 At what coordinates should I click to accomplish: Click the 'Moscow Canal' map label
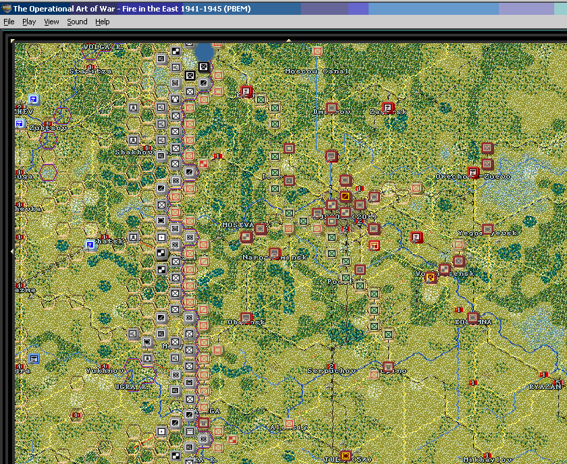click(317, 71)
